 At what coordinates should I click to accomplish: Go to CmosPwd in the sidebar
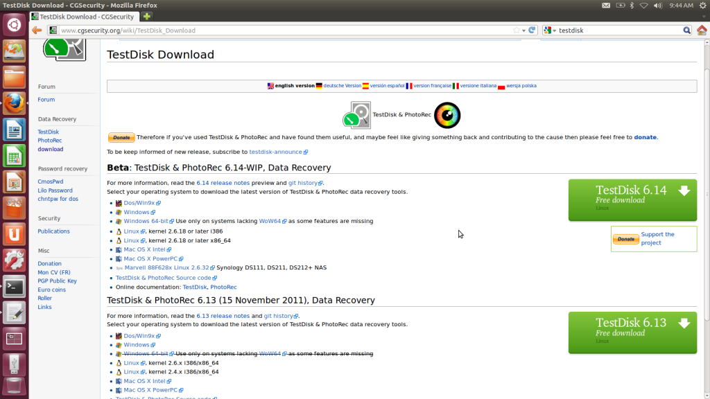(x=50, y=182)
